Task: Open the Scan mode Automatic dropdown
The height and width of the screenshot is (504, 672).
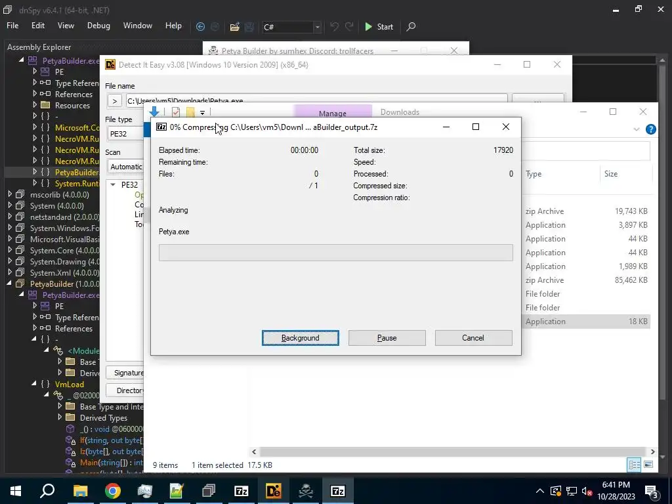Action: (x=125, y=167)
